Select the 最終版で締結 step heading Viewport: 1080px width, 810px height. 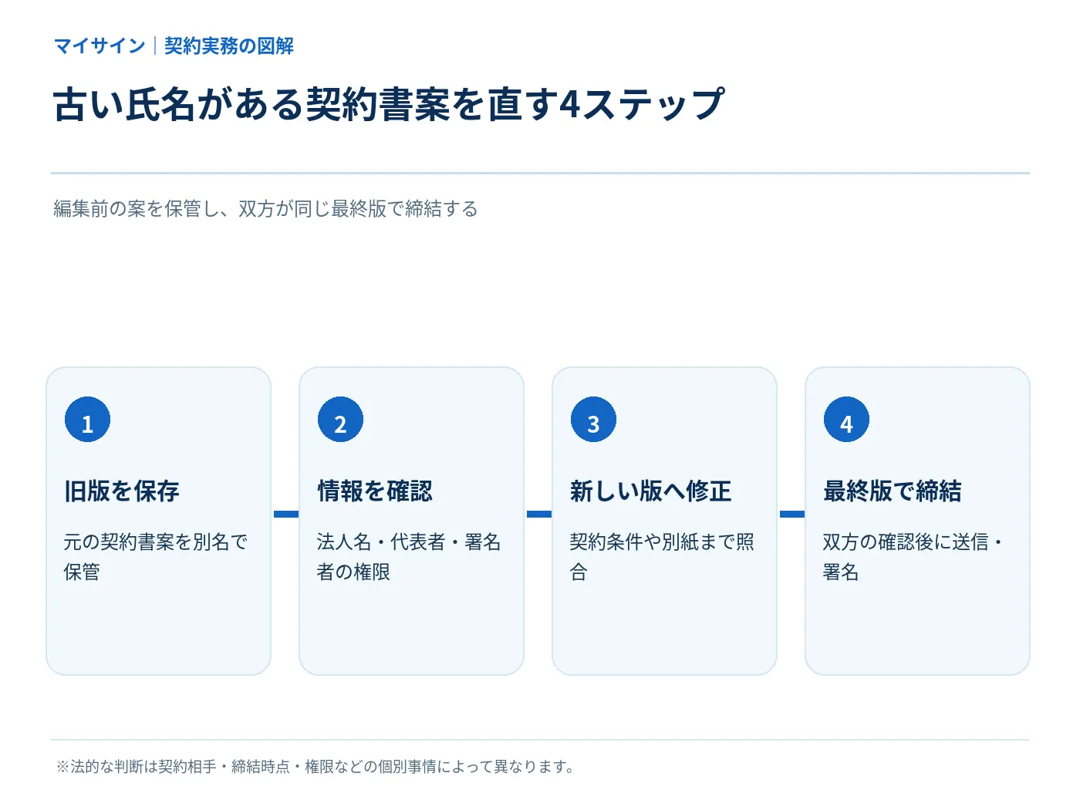(892, 491)
